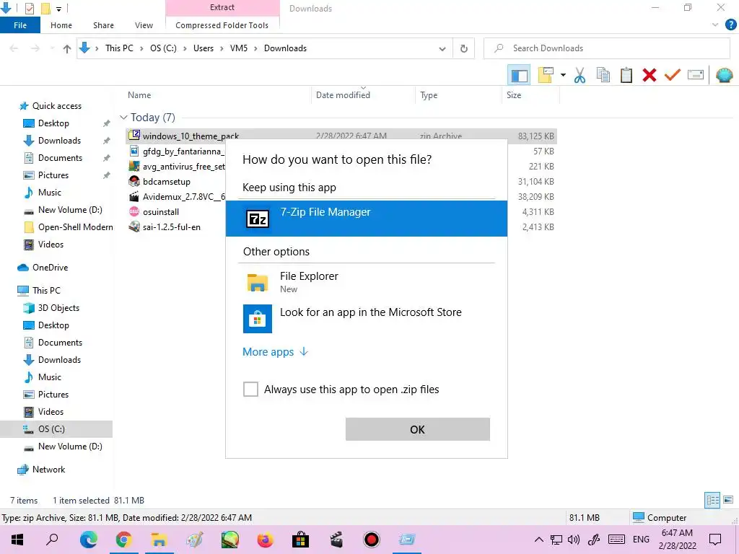This screenshot has width=739, height=554.
Task: Select the sai-1.2.5-ful-en file
Action: click(x=172, y=227)
